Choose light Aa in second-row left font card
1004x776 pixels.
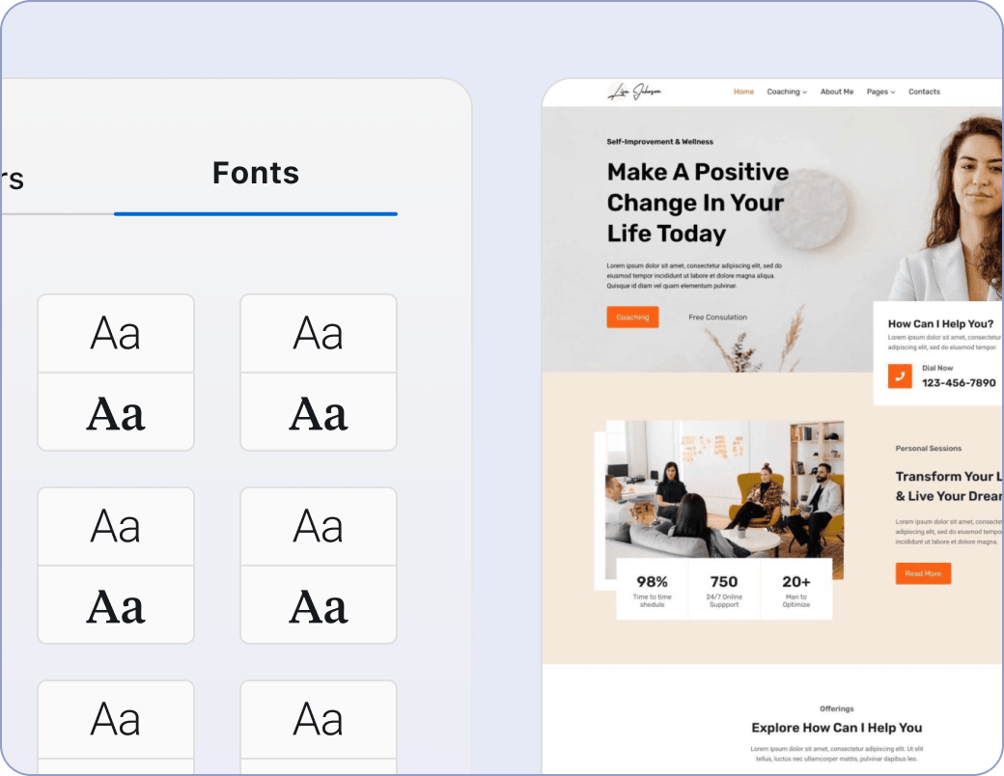(x=116, y=527)
